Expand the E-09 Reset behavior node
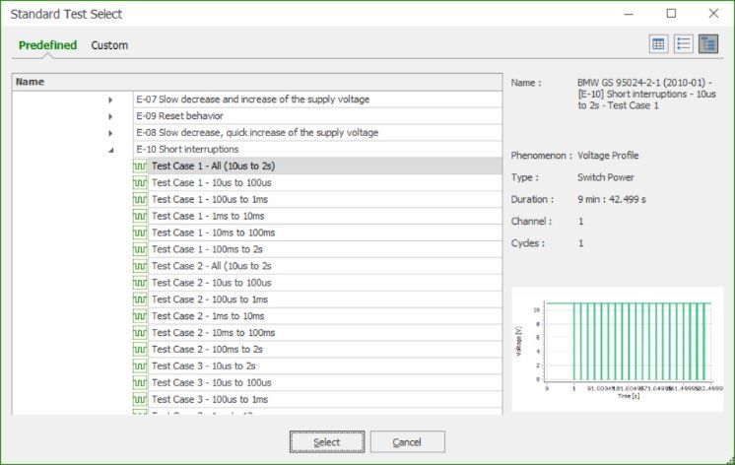Screen dimensions: 735x465 [x=110, y=116]
